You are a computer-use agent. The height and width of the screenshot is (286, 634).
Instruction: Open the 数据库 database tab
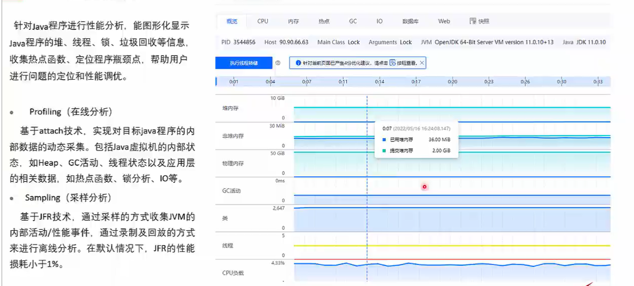click(x=410, y=21)
